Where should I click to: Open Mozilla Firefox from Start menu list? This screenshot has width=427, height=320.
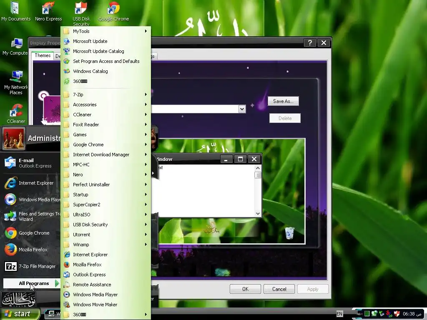point(31,250)
